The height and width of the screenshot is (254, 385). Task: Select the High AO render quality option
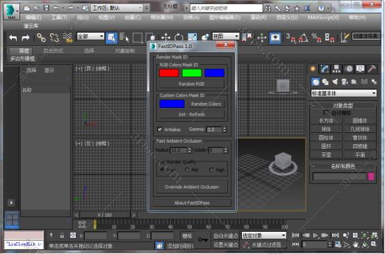(211, 169)
